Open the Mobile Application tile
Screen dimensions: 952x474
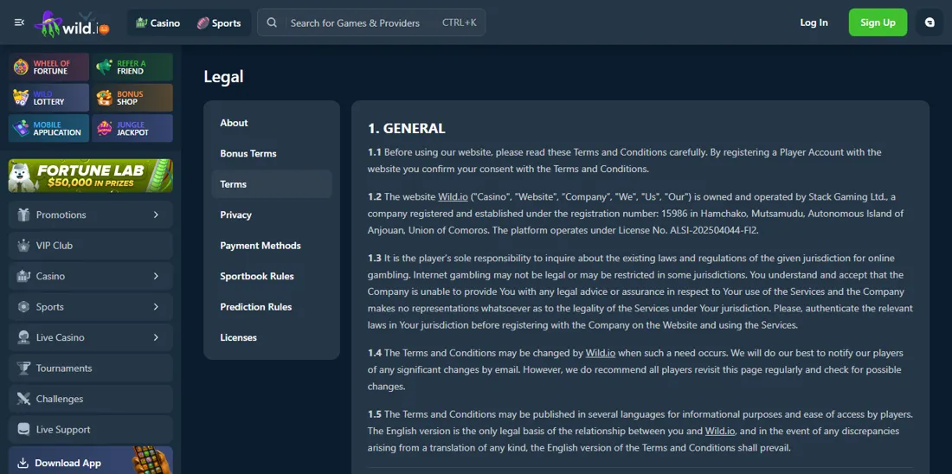click(x=48, y=128)
